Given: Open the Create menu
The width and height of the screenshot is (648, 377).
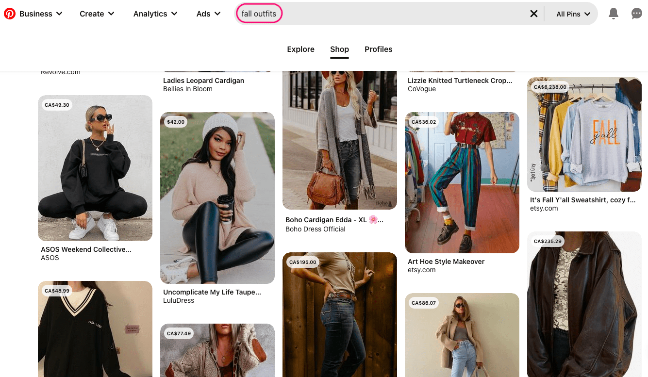Looking at the screenshot, I should [x=97, y=14].
